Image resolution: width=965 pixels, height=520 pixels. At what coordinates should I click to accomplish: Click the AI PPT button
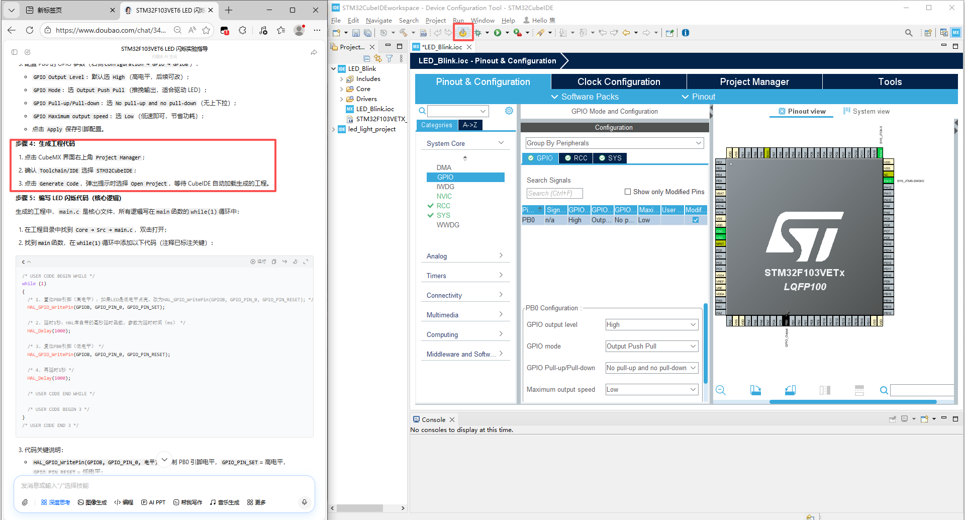tap(153, 502)
